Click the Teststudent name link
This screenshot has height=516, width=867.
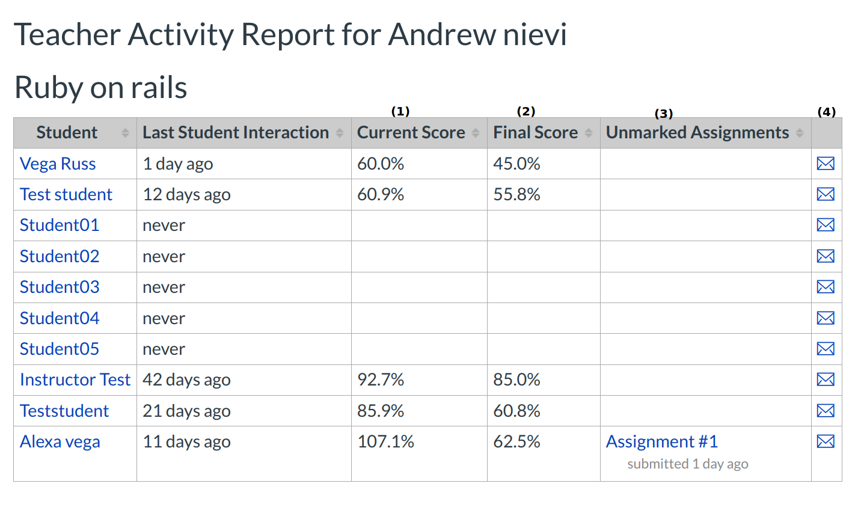[64, 411]
